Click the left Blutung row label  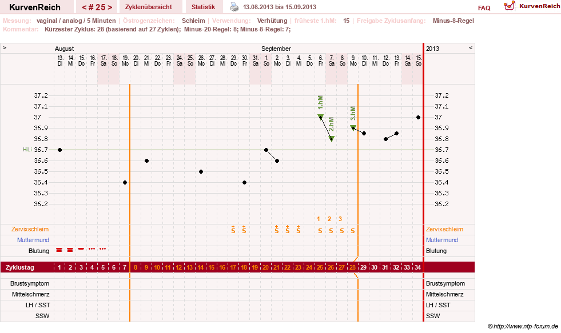[x=39, y=251]
